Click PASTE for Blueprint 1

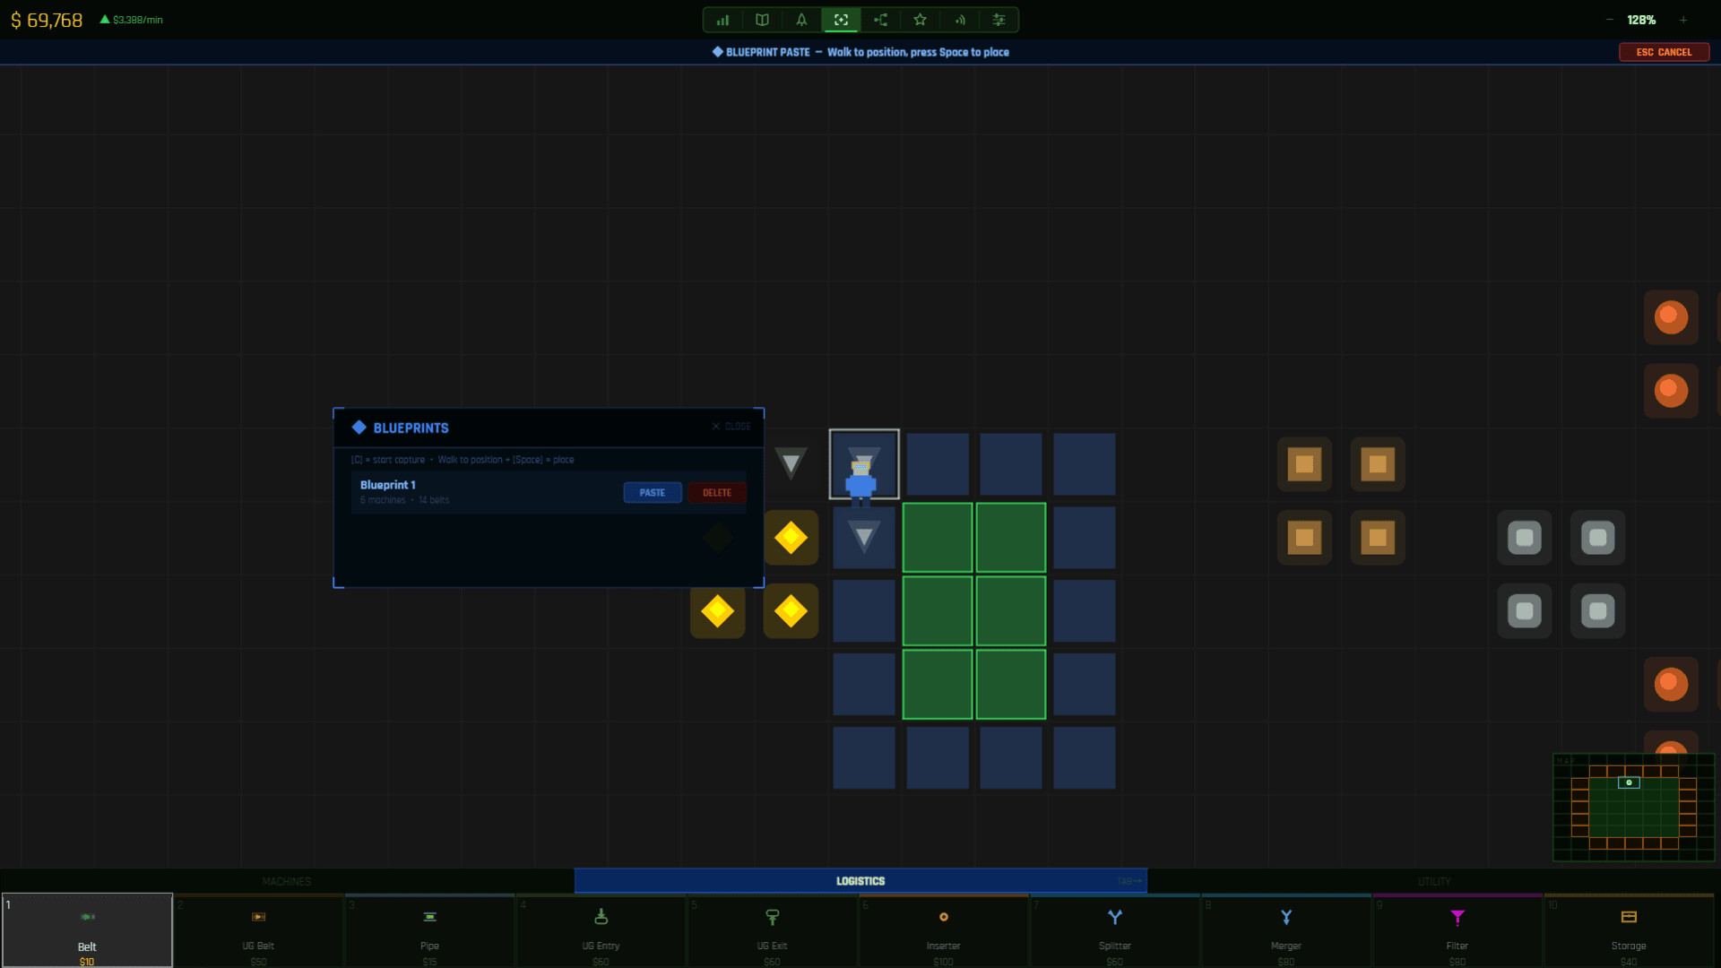653,492
